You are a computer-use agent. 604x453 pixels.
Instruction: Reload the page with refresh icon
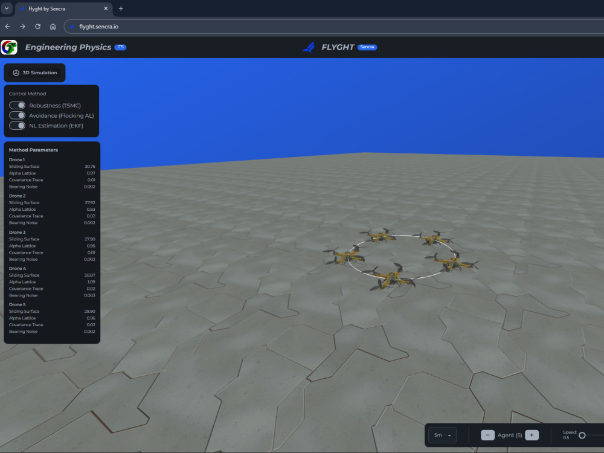click(37, 27)
